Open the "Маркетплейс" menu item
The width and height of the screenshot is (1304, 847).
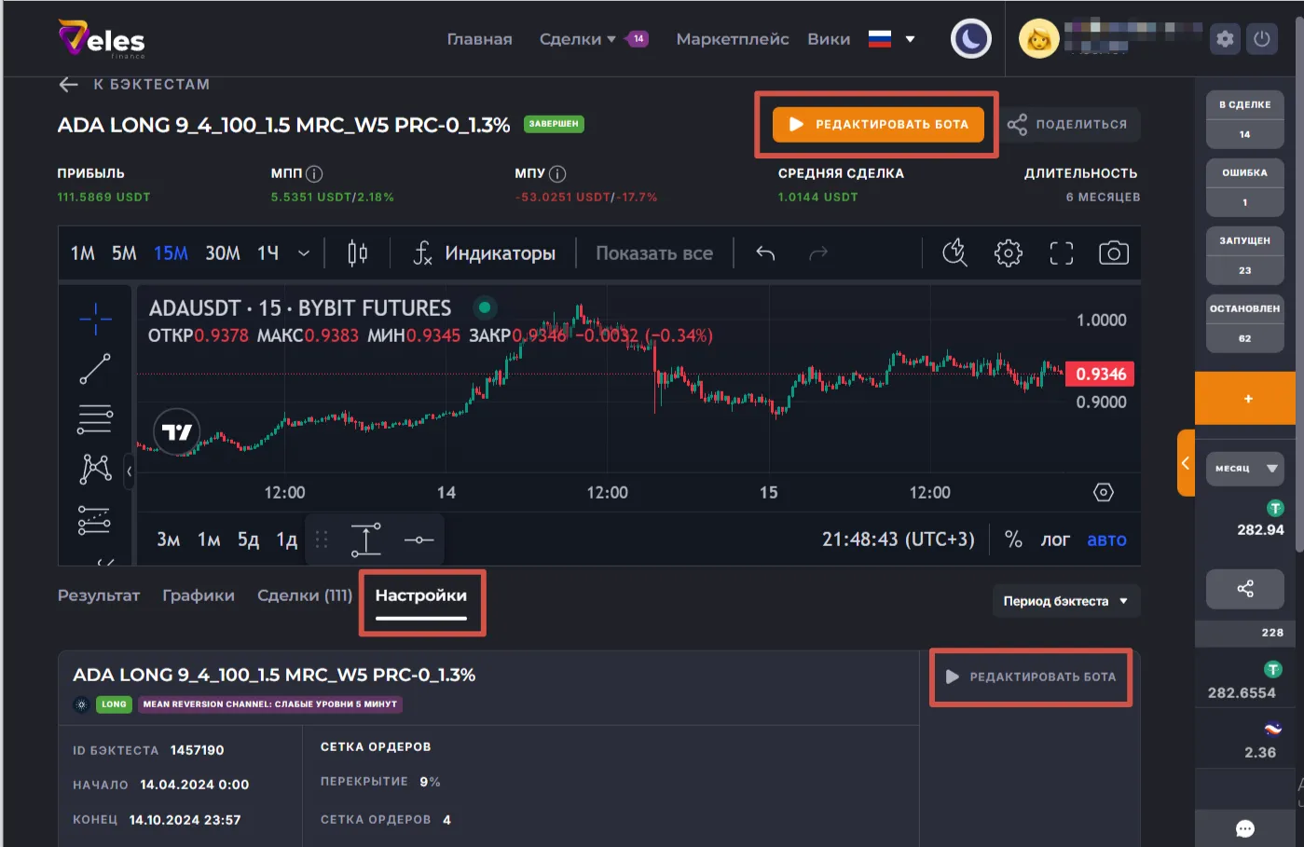point(732,39)
